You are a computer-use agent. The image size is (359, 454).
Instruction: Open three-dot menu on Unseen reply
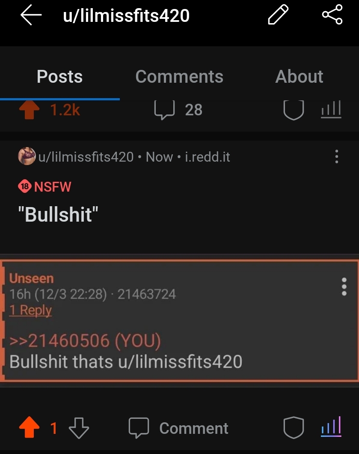click(x=344, y=287)
